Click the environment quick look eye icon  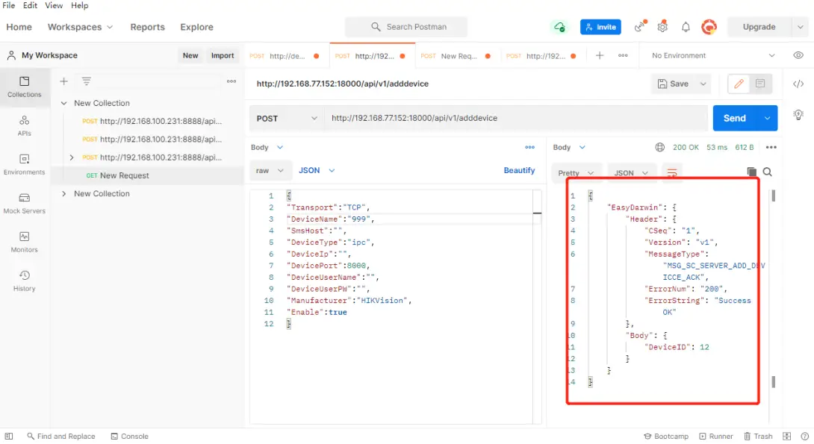[x=798, y=55]
